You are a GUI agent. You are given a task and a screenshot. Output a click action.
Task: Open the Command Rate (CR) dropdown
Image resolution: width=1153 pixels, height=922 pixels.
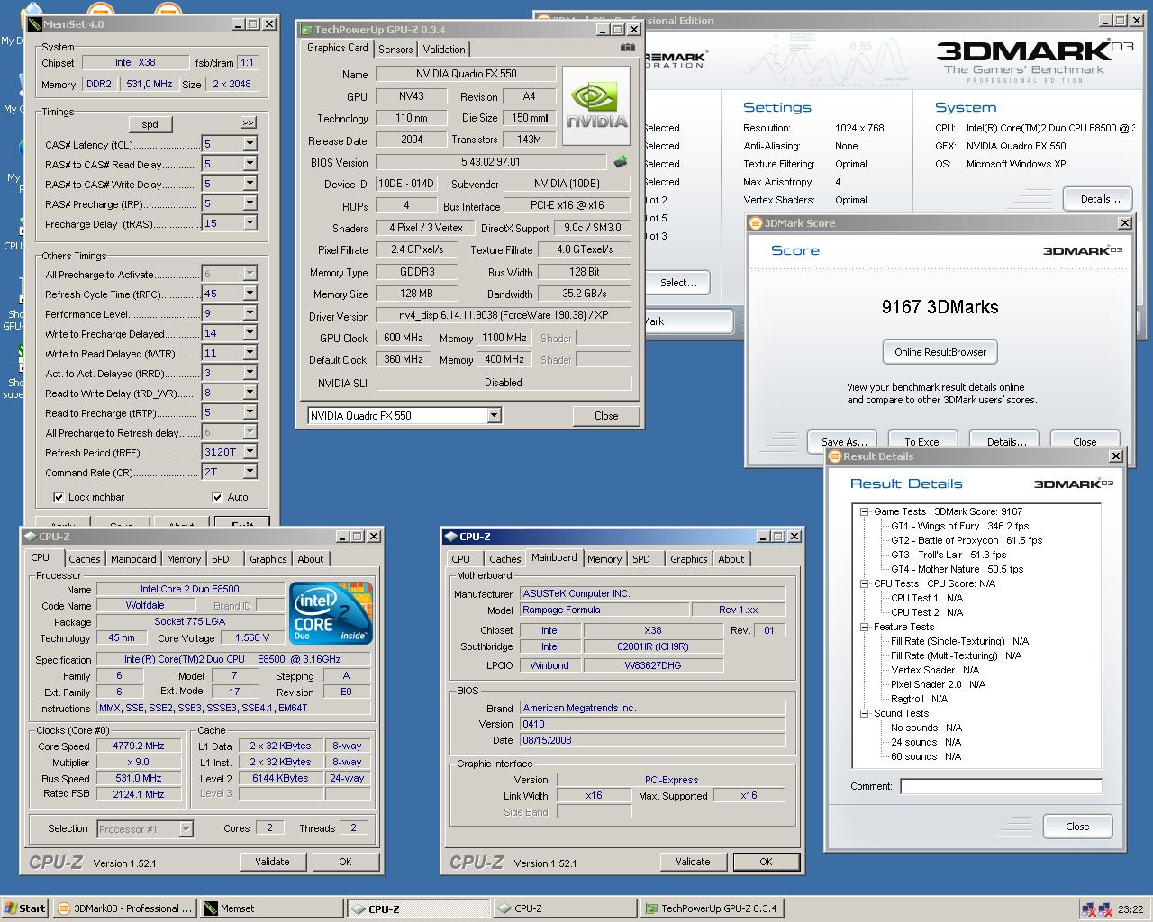[x=250, y=472]
